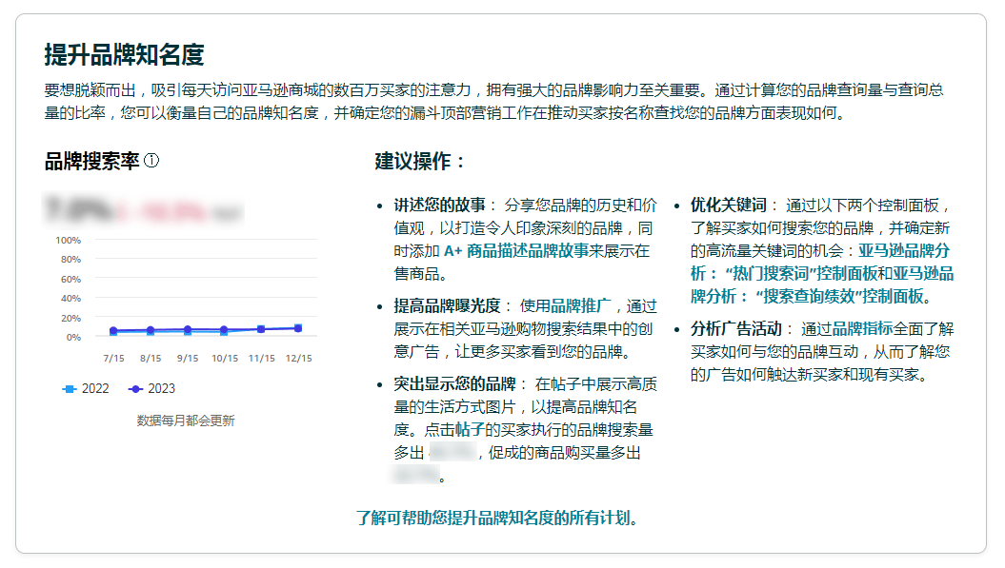Click the info icon beside 品牌搜索率

point(151,161)
